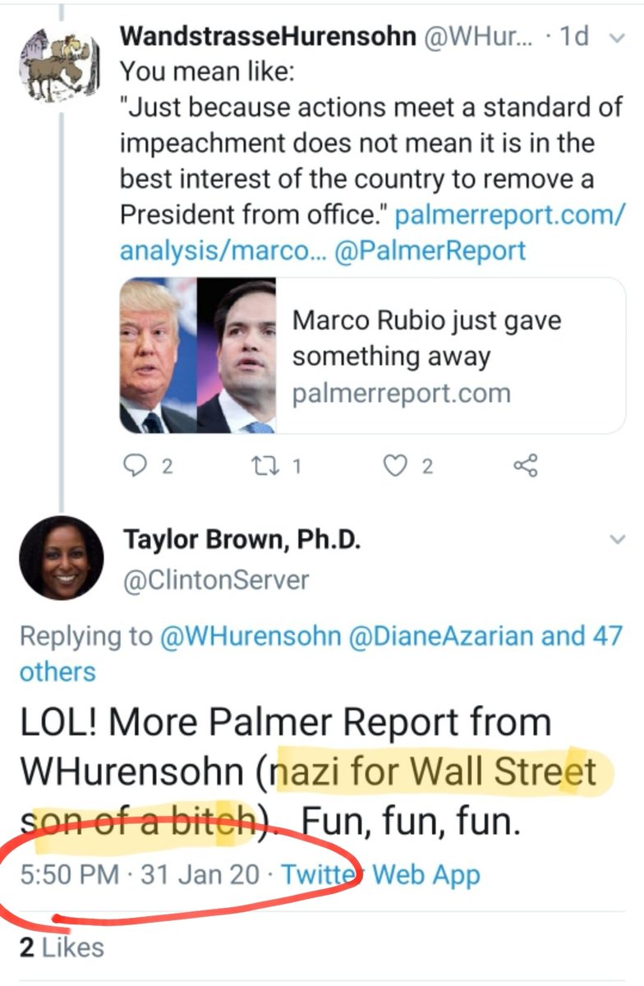Open 'Marco Rubio just gave something away' headline
Viewport: 644px width, 986px height.
(x=427, y=338)
